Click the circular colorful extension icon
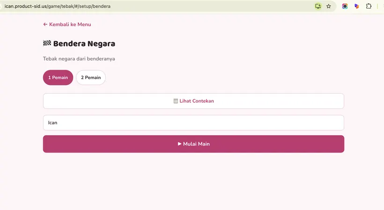This screenshot has height=210, width=384. pos(345,7)
